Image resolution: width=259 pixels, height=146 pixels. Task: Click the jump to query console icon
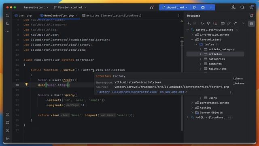coord(235,24)
